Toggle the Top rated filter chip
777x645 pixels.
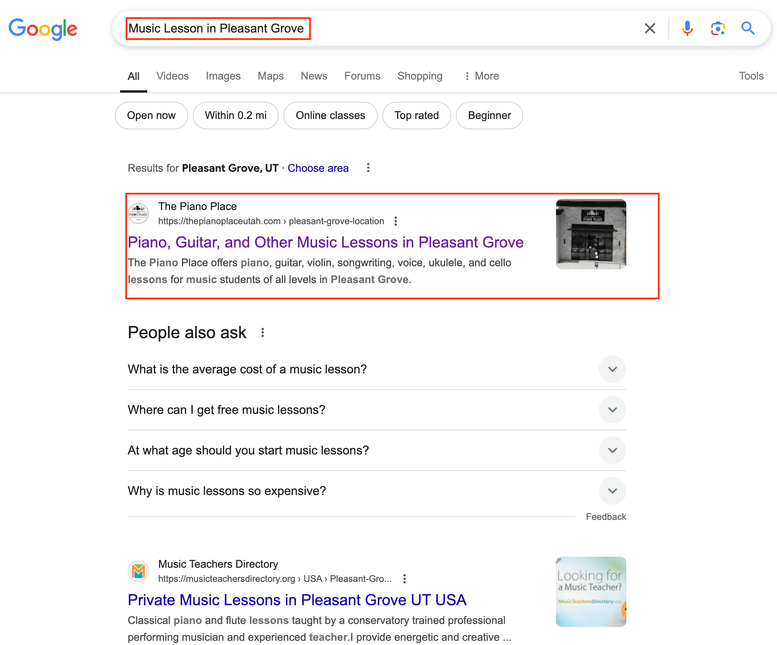click(x=416, y=116)
